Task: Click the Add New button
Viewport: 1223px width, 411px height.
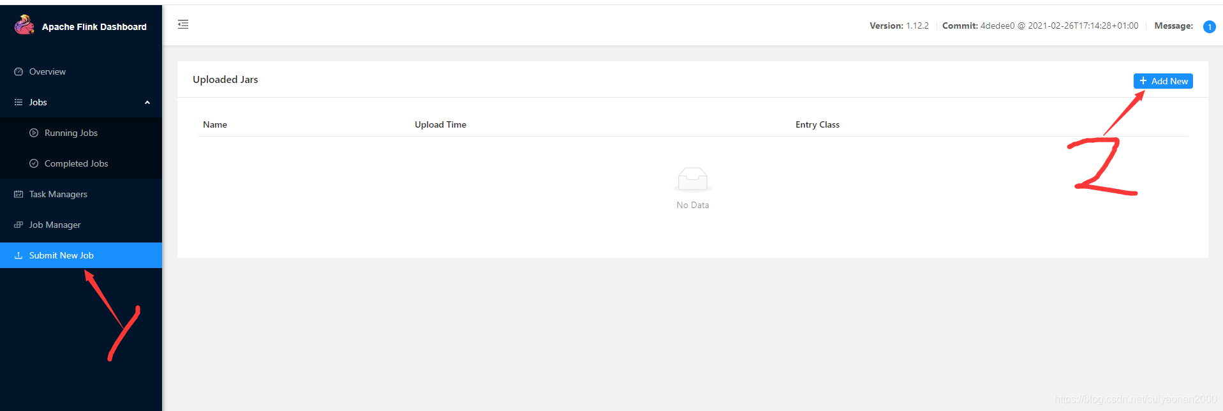Action: click(1163, 81)
